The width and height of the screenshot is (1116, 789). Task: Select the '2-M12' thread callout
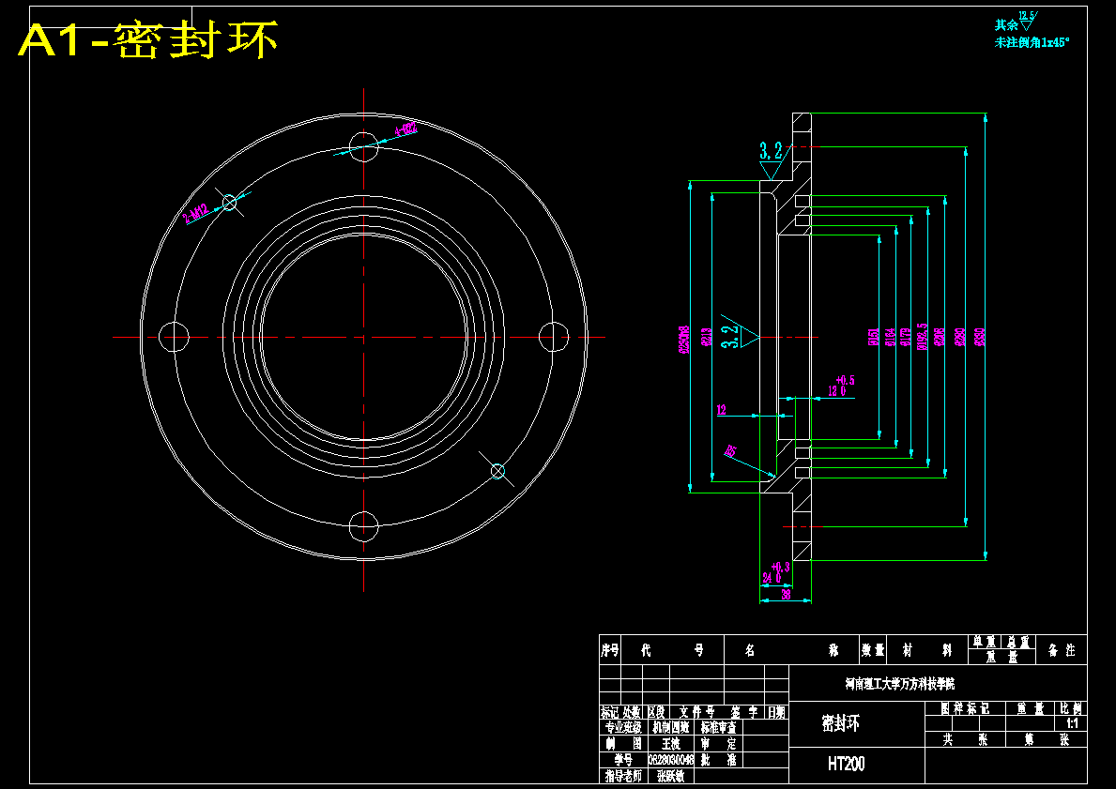[x=195, y=213]
